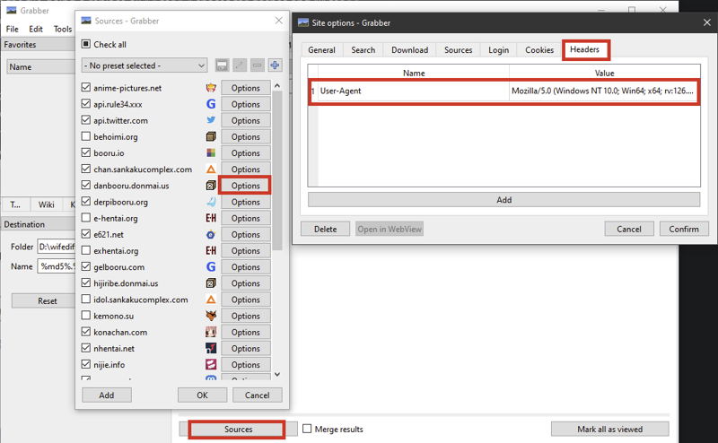The height and width of the screenshot is (443, 718).
Task: Click the destination Folder input field
Action: tap(56, 247)
